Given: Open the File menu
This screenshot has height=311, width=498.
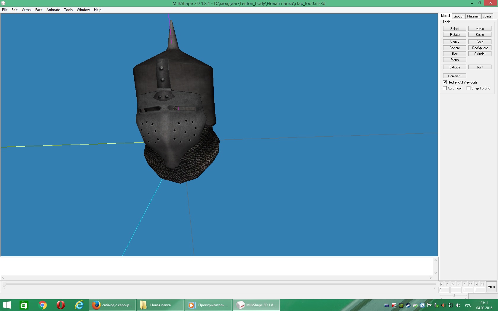Looking at the screenshot, I should [x=5, y=10].
